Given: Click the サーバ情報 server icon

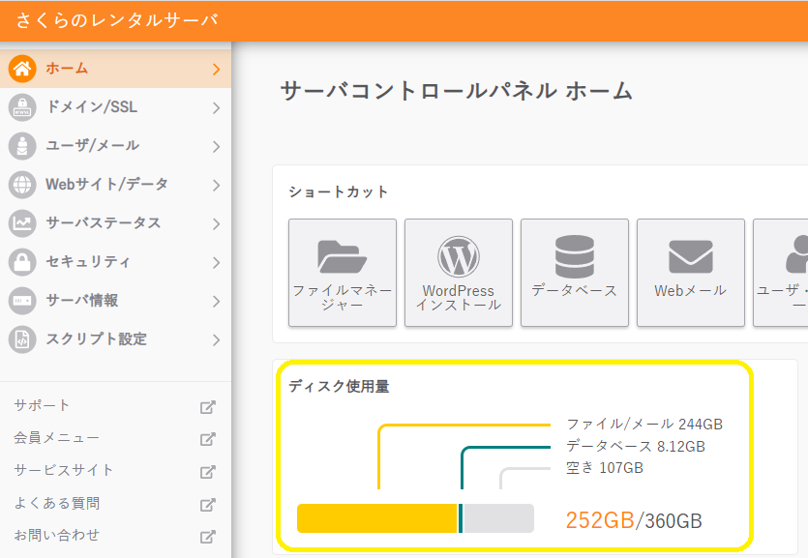Looking at the screenshot, I should (x=22, y=300).
